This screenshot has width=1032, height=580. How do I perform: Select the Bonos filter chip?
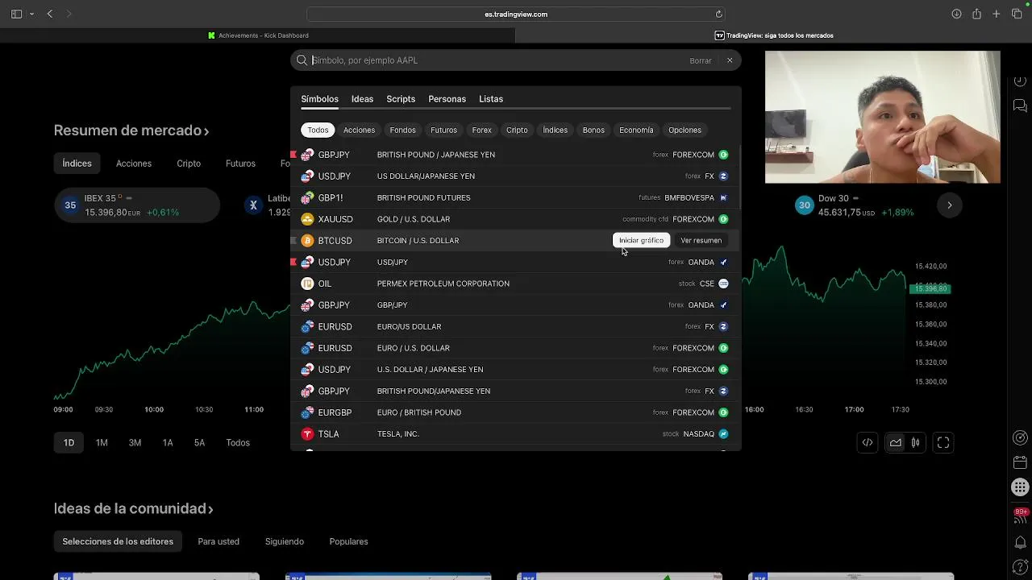(593, 130)
